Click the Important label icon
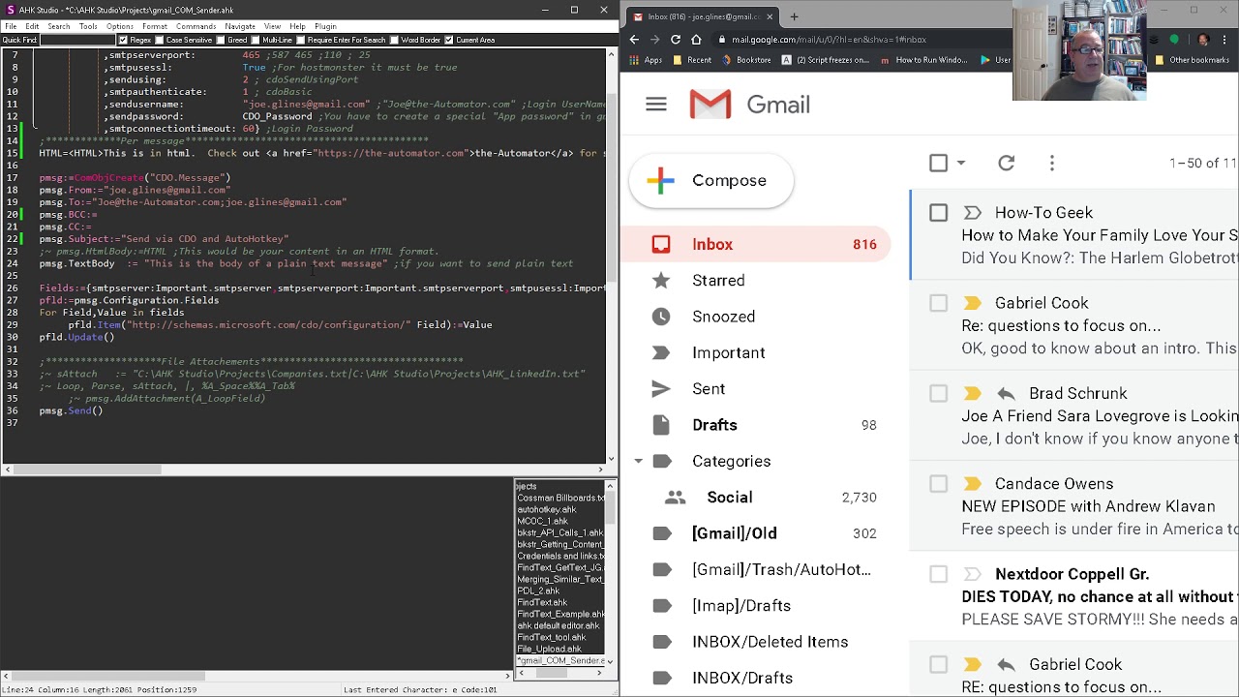Screen dimensions: 1239x697 point(661,353)
